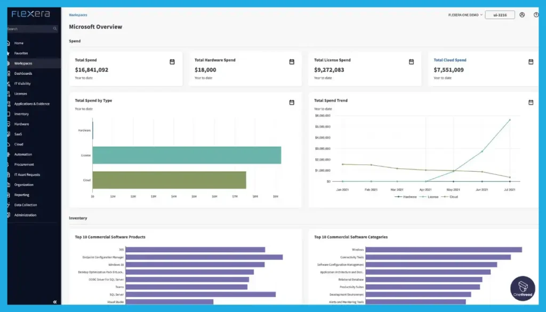Open the help question mark icon

536,14
